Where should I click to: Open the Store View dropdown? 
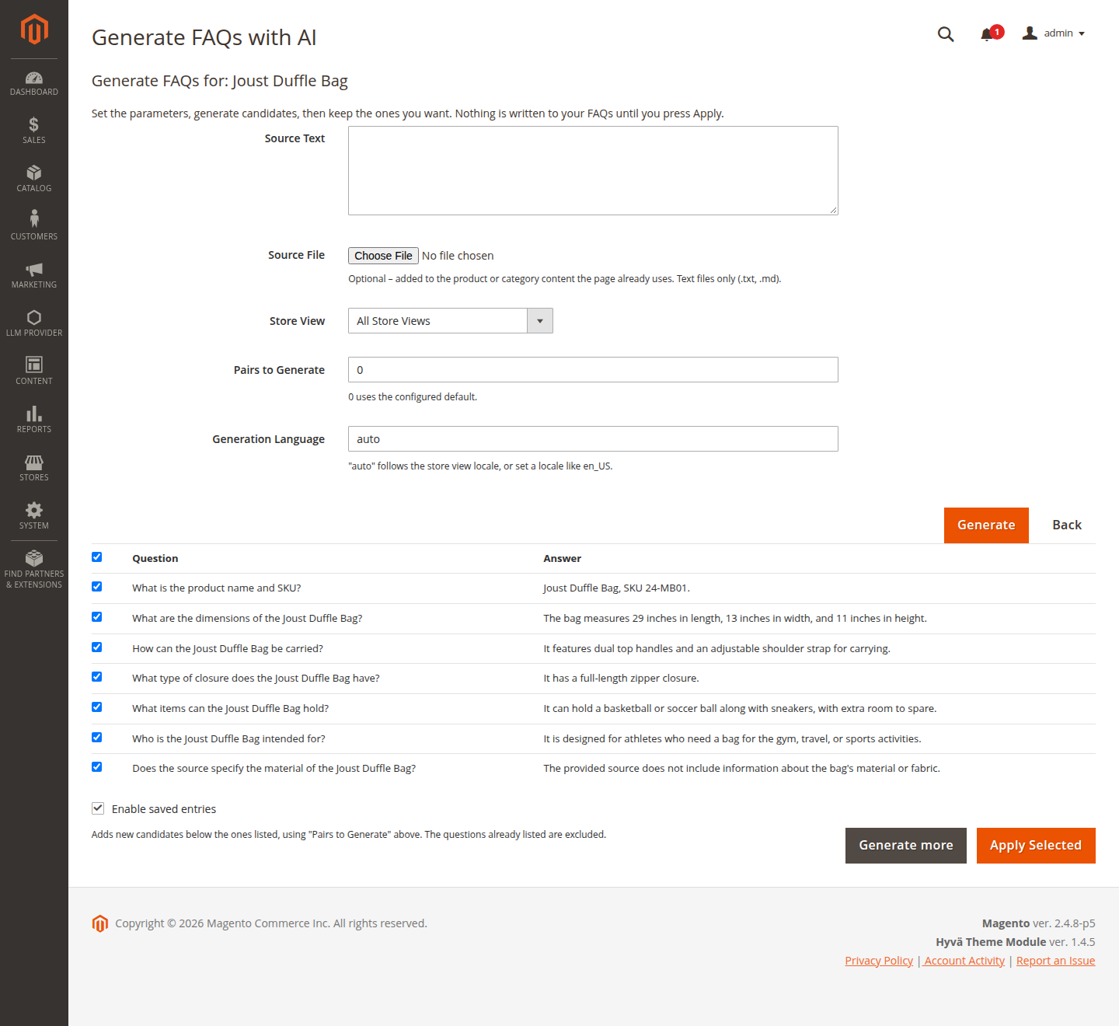pyautogui.click(x=451, y=321)
